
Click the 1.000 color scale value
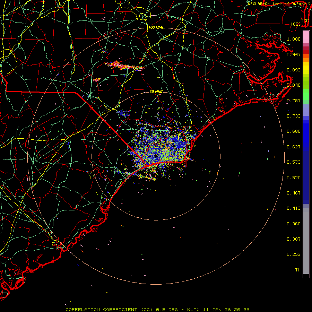coord(294,39)
